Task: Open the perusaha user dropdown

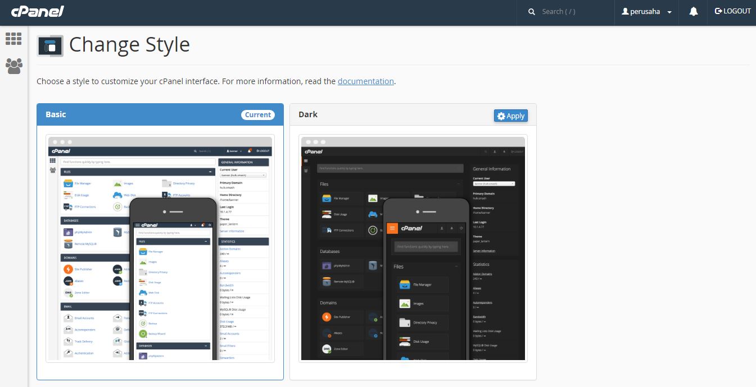Action: point(646,12)
